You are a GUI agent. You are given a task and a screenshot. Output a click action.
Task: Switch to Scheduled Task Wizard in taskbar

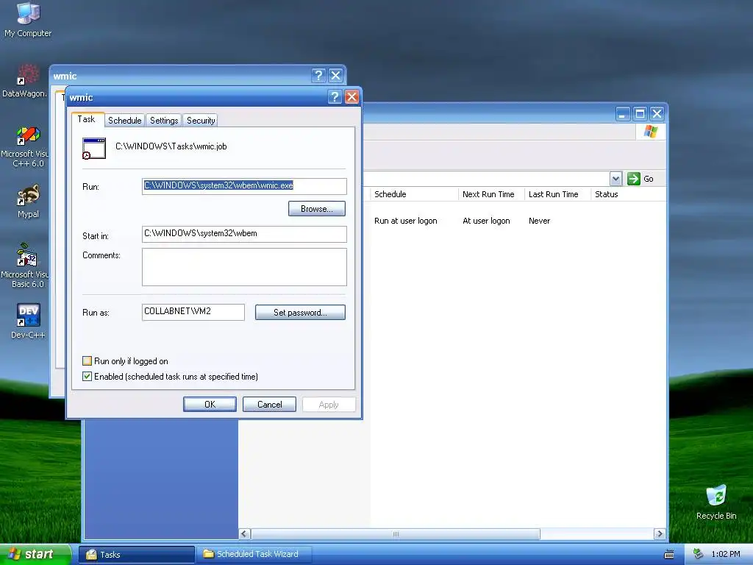(x=254, y=555)
